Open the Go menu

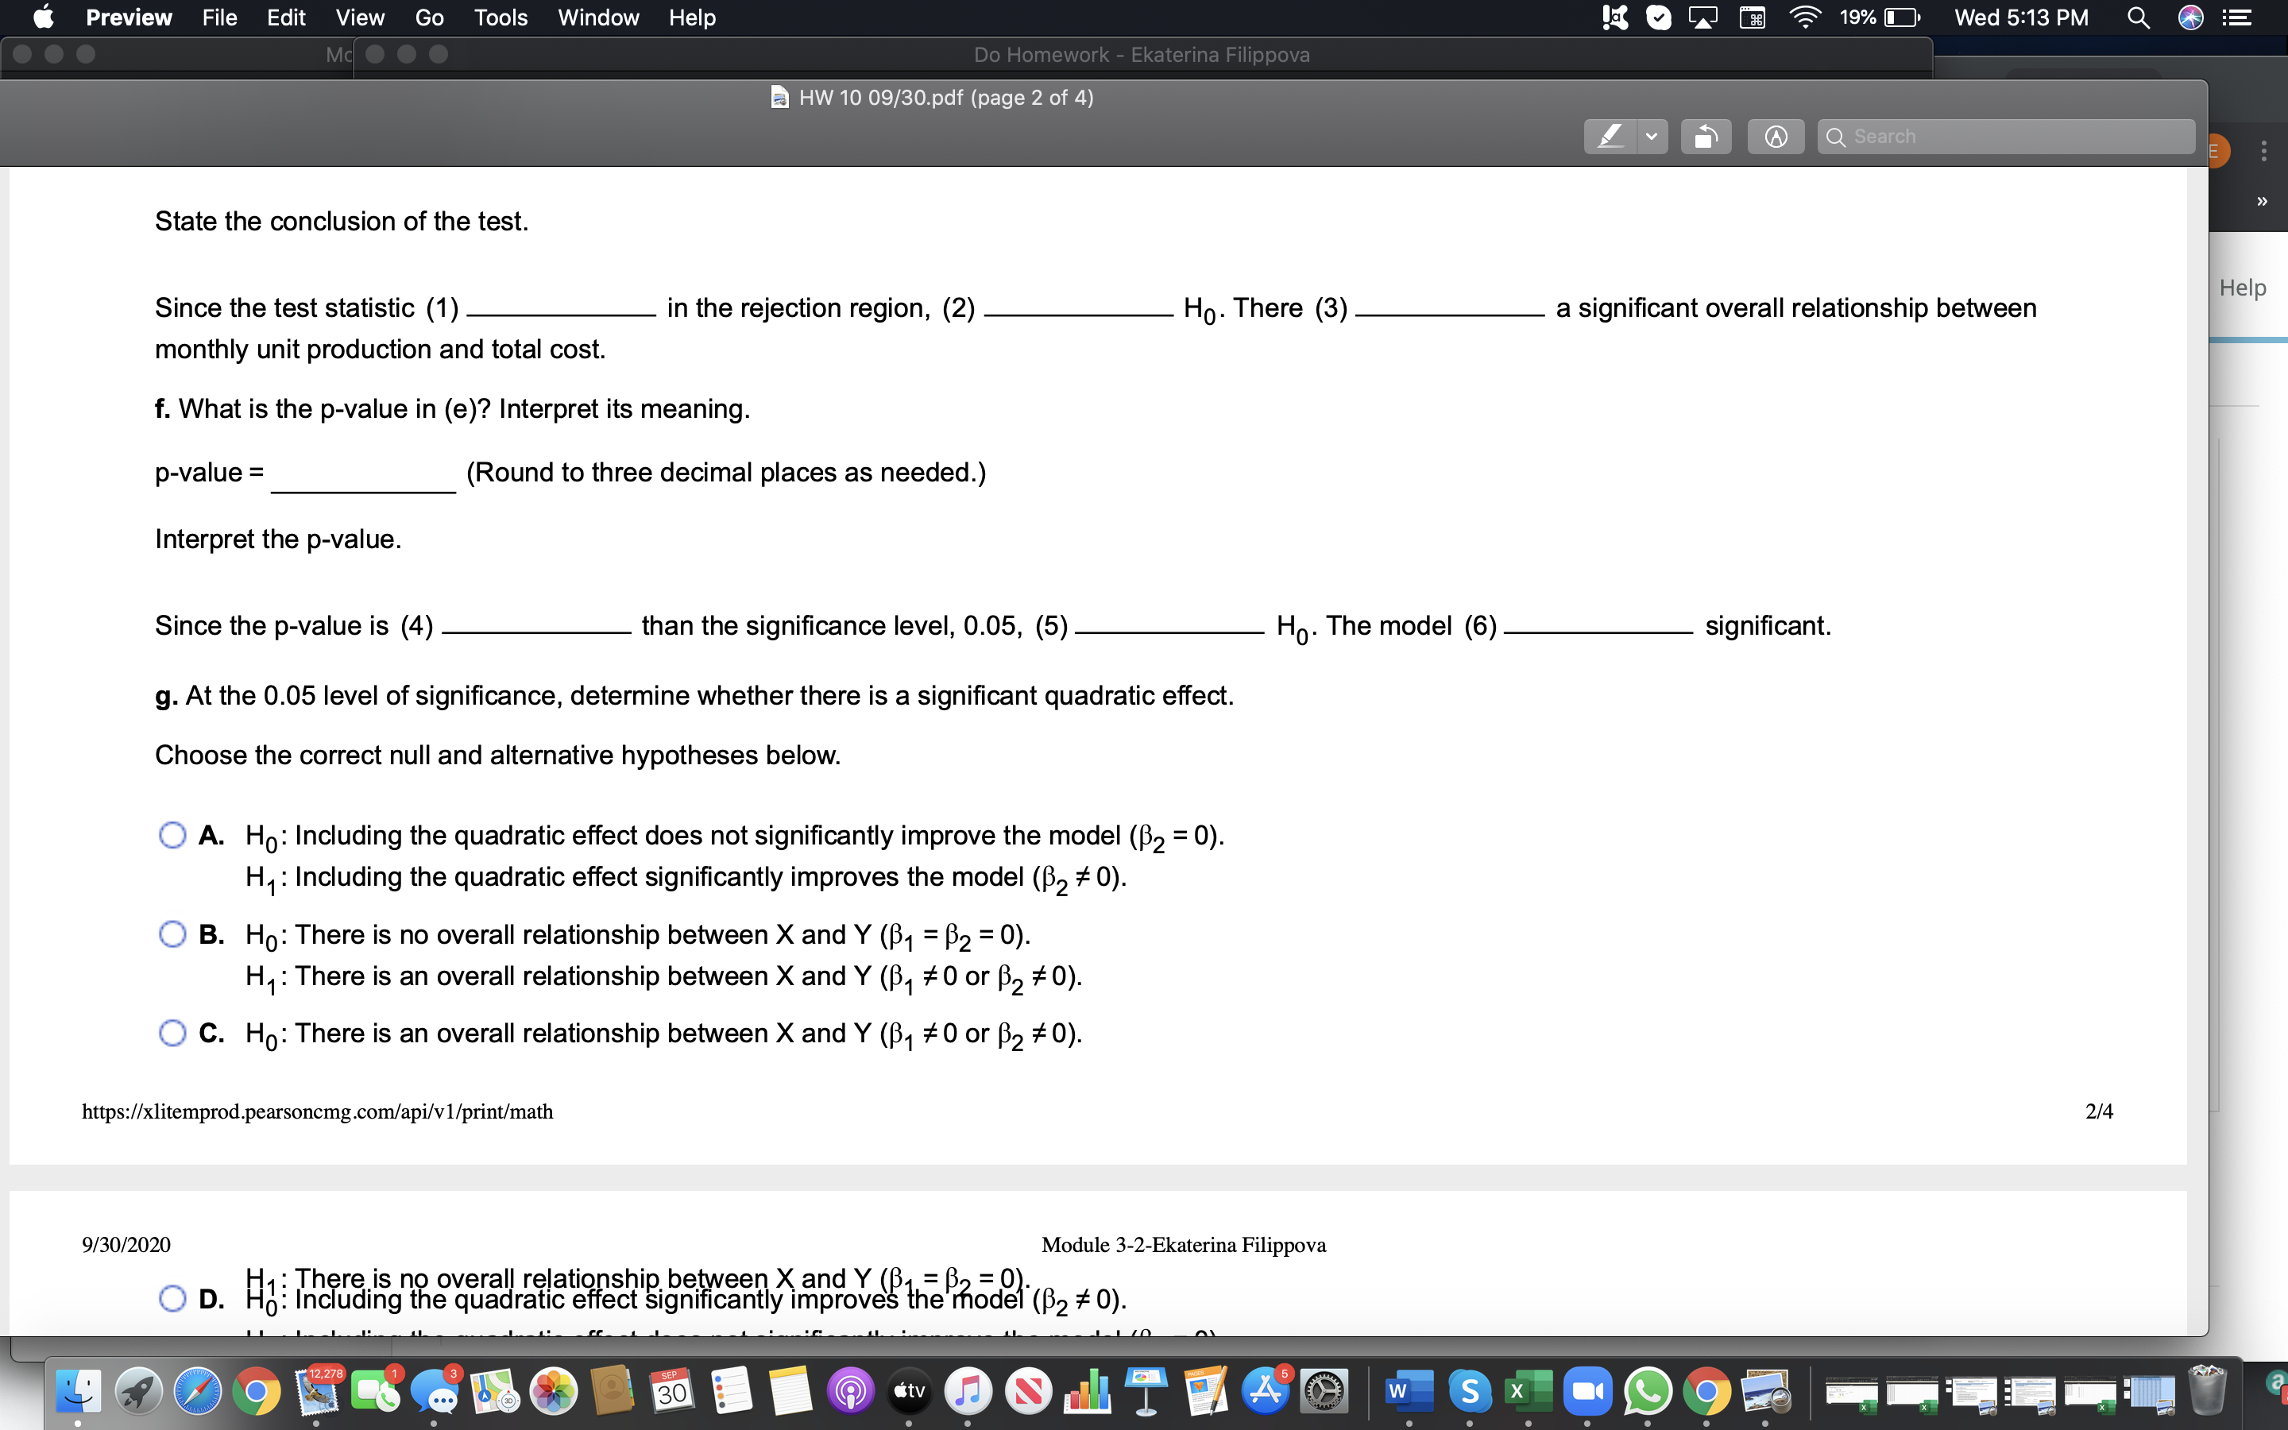430,17
